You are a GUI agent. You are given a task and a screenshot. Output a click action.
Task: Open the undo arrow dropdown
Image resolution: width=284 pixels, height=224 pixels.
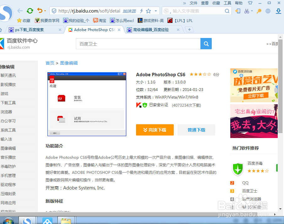tap(45, 11)
